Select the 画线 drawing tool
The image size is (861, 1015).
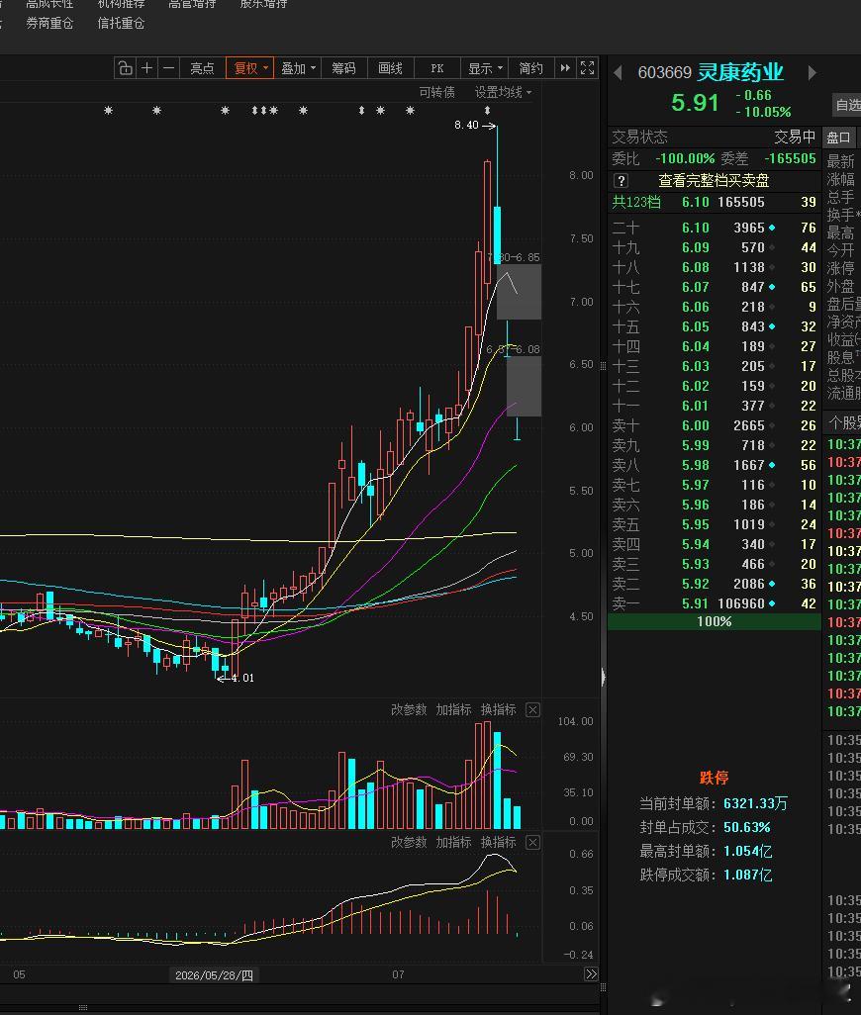390,68
